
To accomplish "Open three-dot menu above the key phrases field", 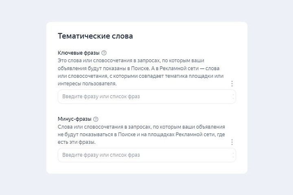I will [x=232, y=84].
